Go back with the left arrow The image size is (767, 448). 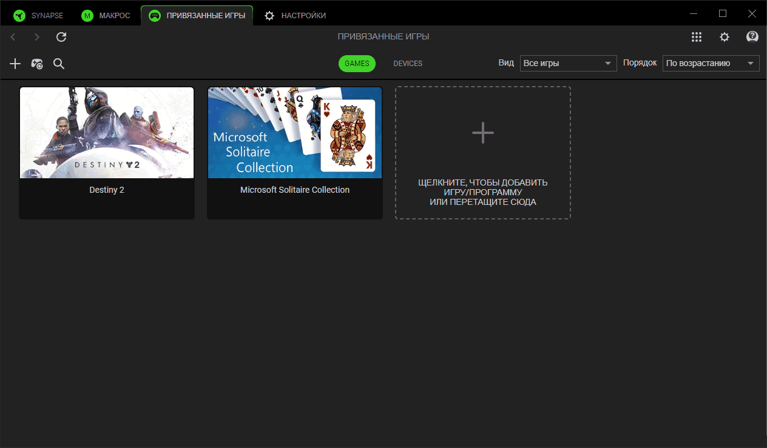(13, 37)
